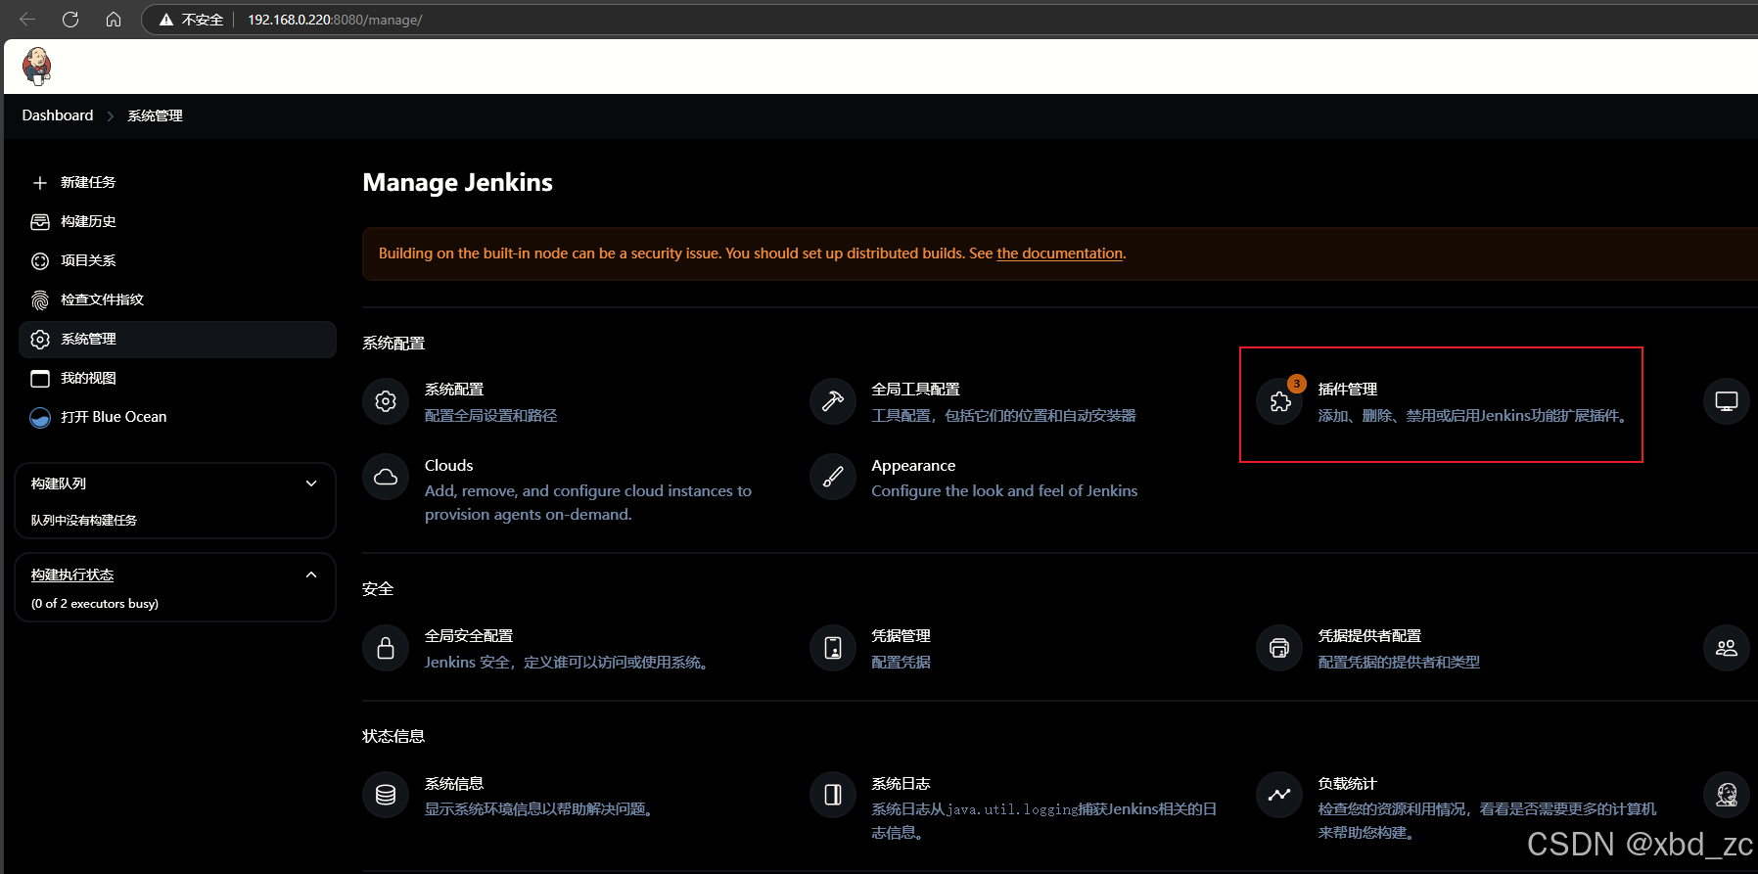Image resolution: width=1758 pixels, height=874 pixels.
Task: Open Dashboard breadcrumb link
Action: point(58,115)
